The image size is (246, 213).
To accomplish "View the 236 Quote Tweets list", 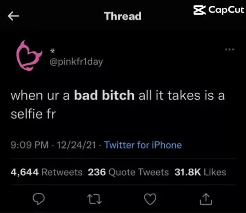I will tap(128, 172).
